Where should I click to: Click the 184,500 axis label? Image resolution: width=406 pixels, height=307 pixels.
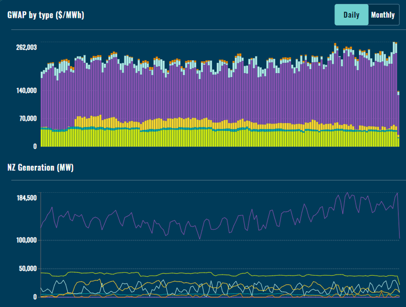26,198
